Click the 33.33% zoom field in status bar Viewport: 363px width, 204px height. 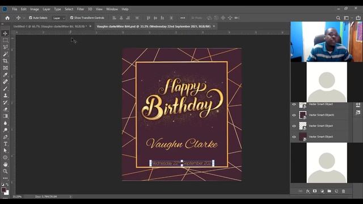(x=18, y=197)
